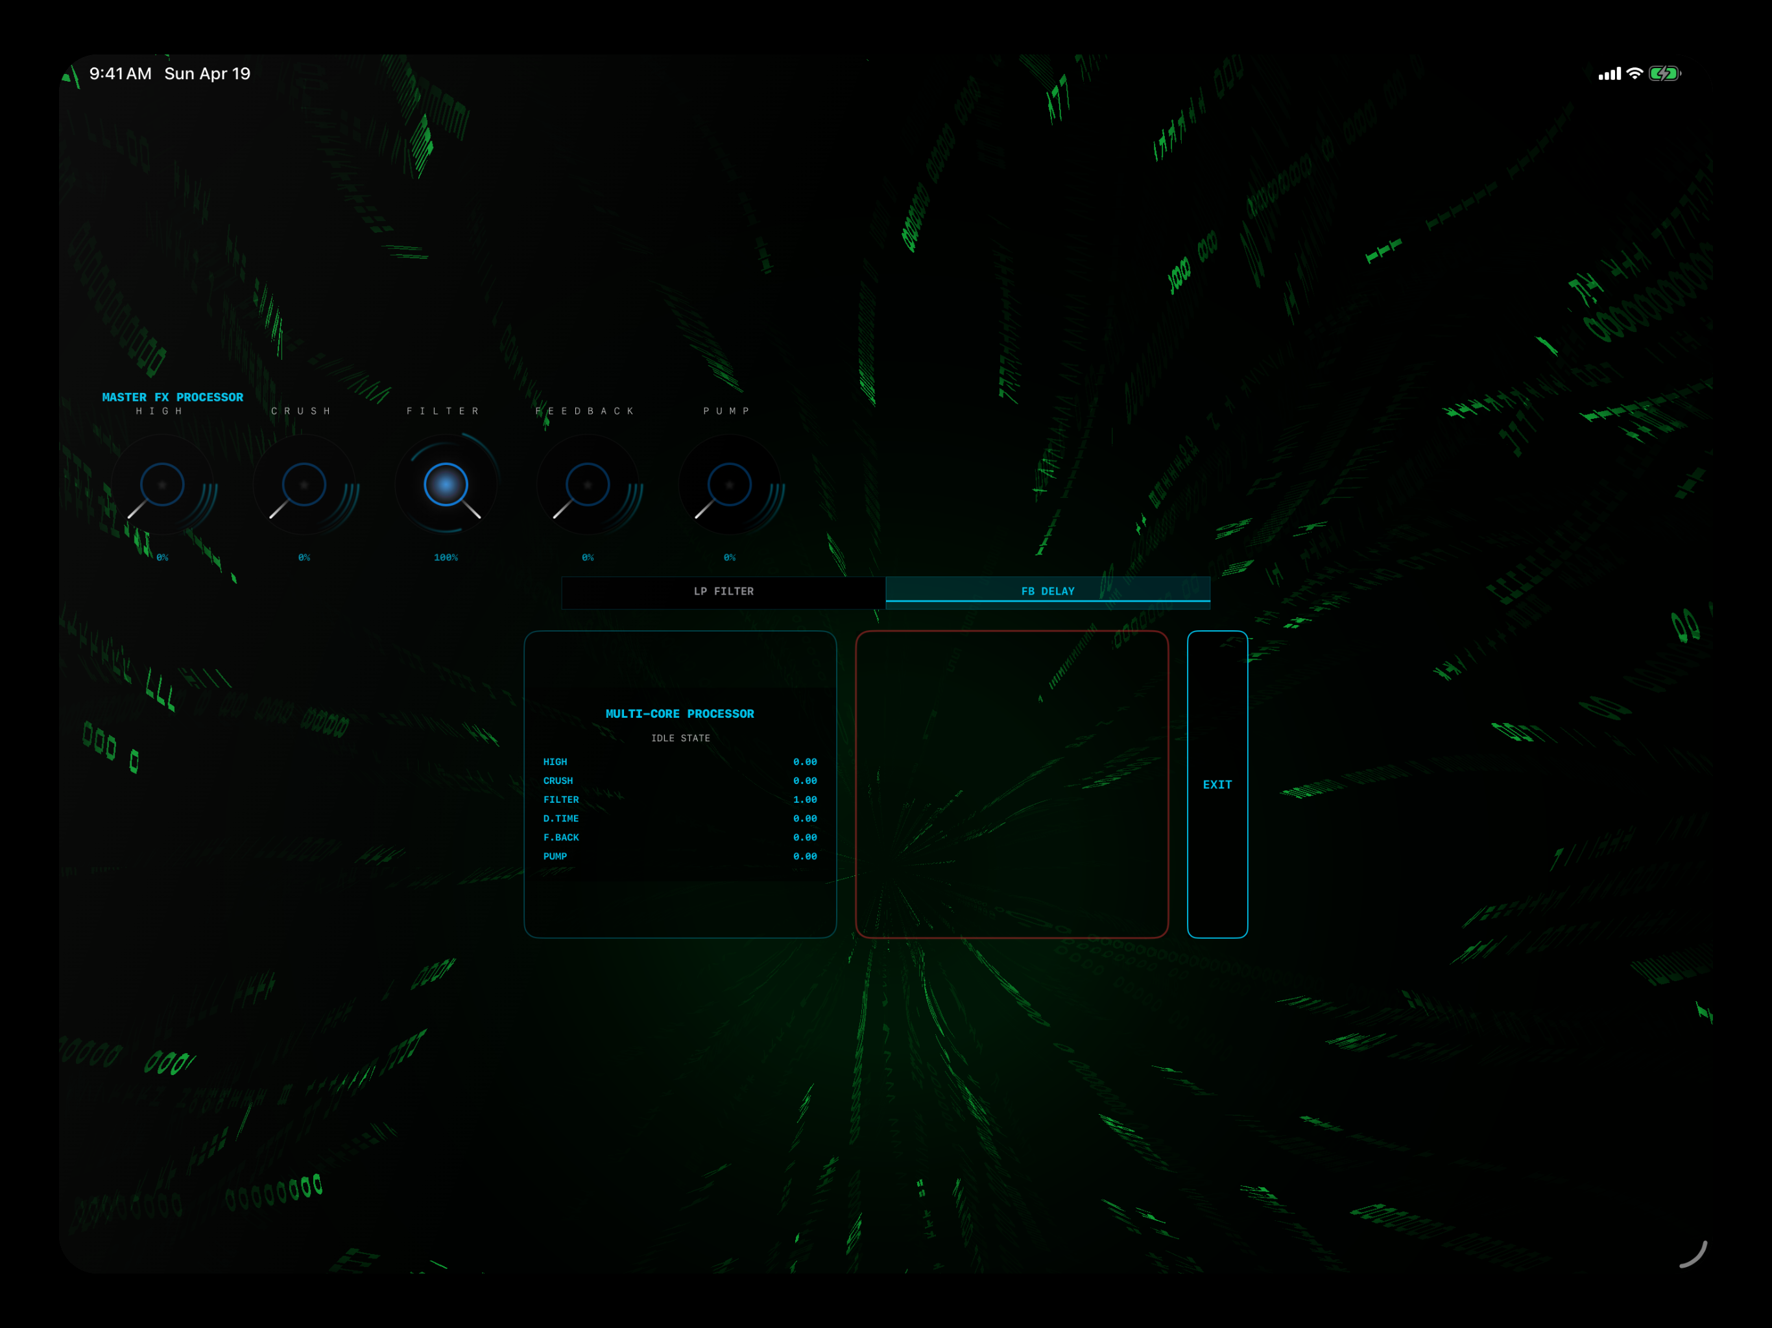1772x1328 pixels.
Task: Click the IDLE STATE status text
Action: point(680,739)
